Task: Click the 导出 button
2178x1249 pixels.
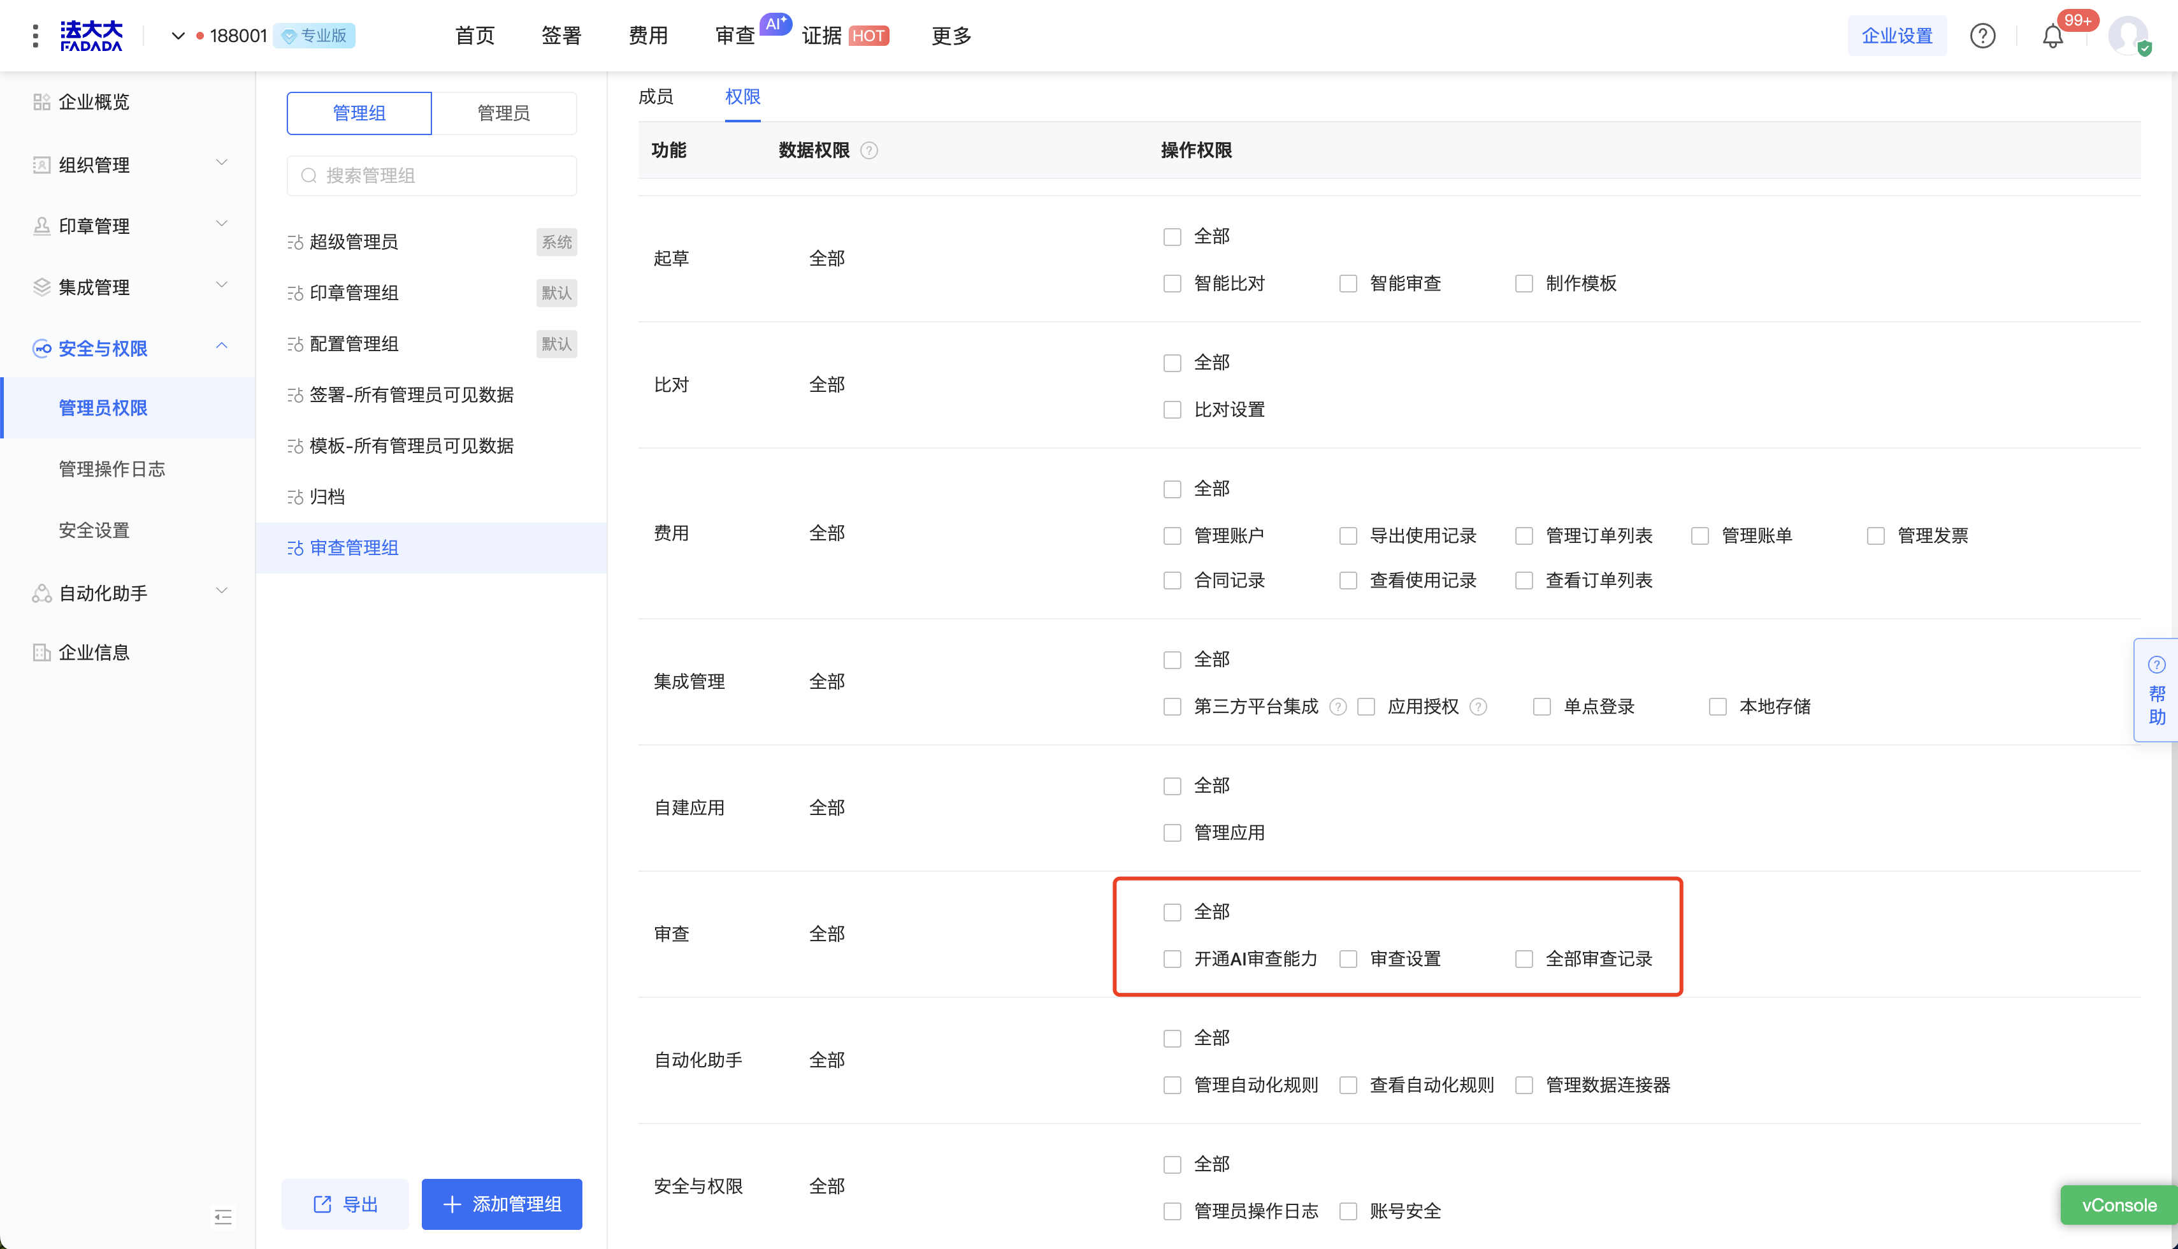Action: tap(345, 1204)
